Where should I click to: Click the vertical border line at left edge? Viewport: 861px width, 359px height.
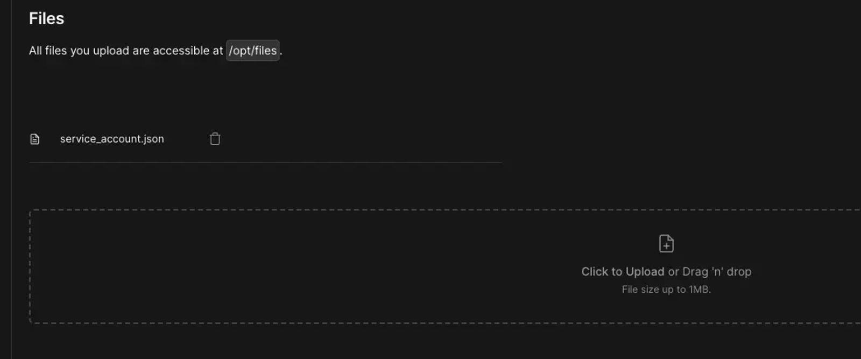tap(11, 179)
